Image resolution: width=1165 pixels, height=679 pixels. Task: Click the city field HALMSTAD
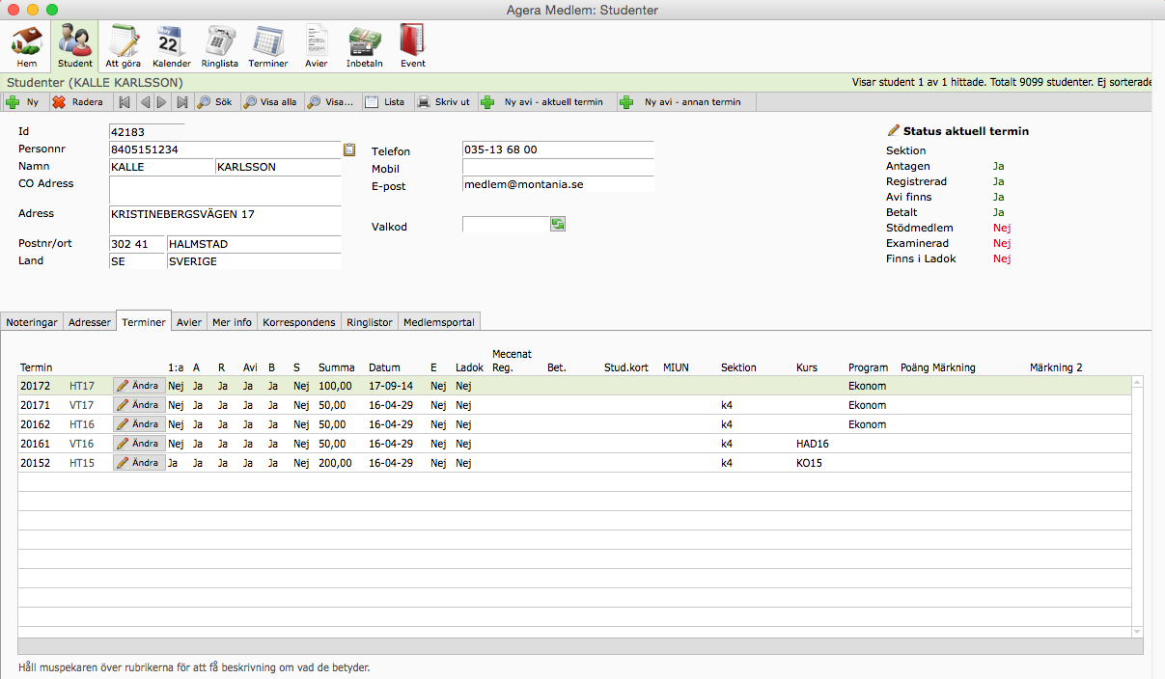254,244
